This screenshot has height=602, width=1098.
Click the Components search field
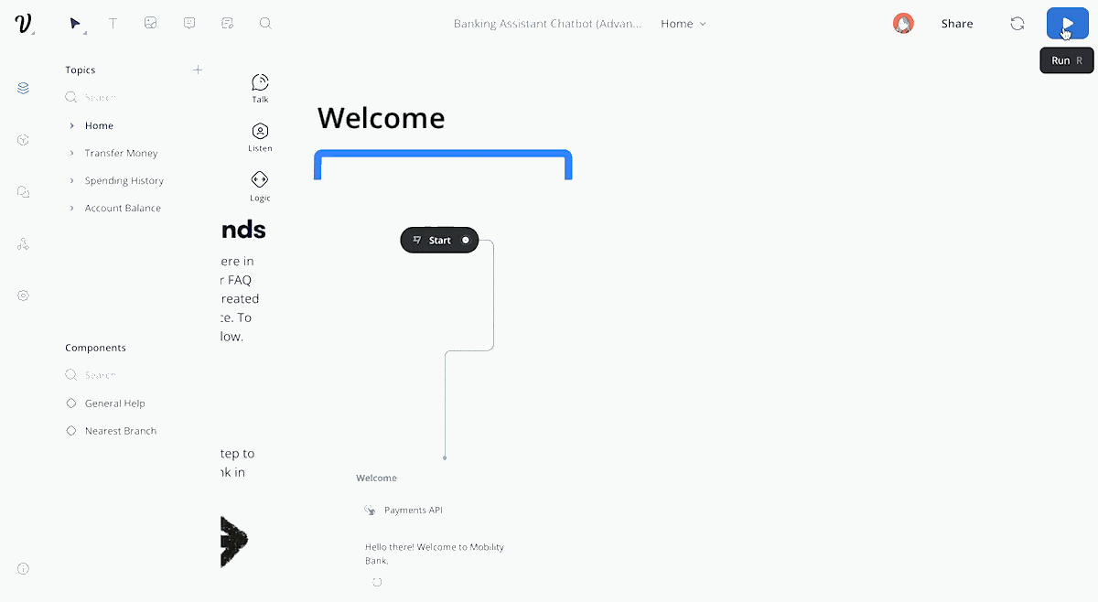[x=133, y=375]
